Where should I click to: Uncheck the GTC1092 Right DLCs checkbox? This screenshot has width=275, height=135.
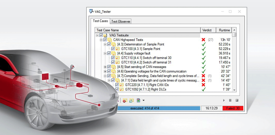click(x=117, y=89)
